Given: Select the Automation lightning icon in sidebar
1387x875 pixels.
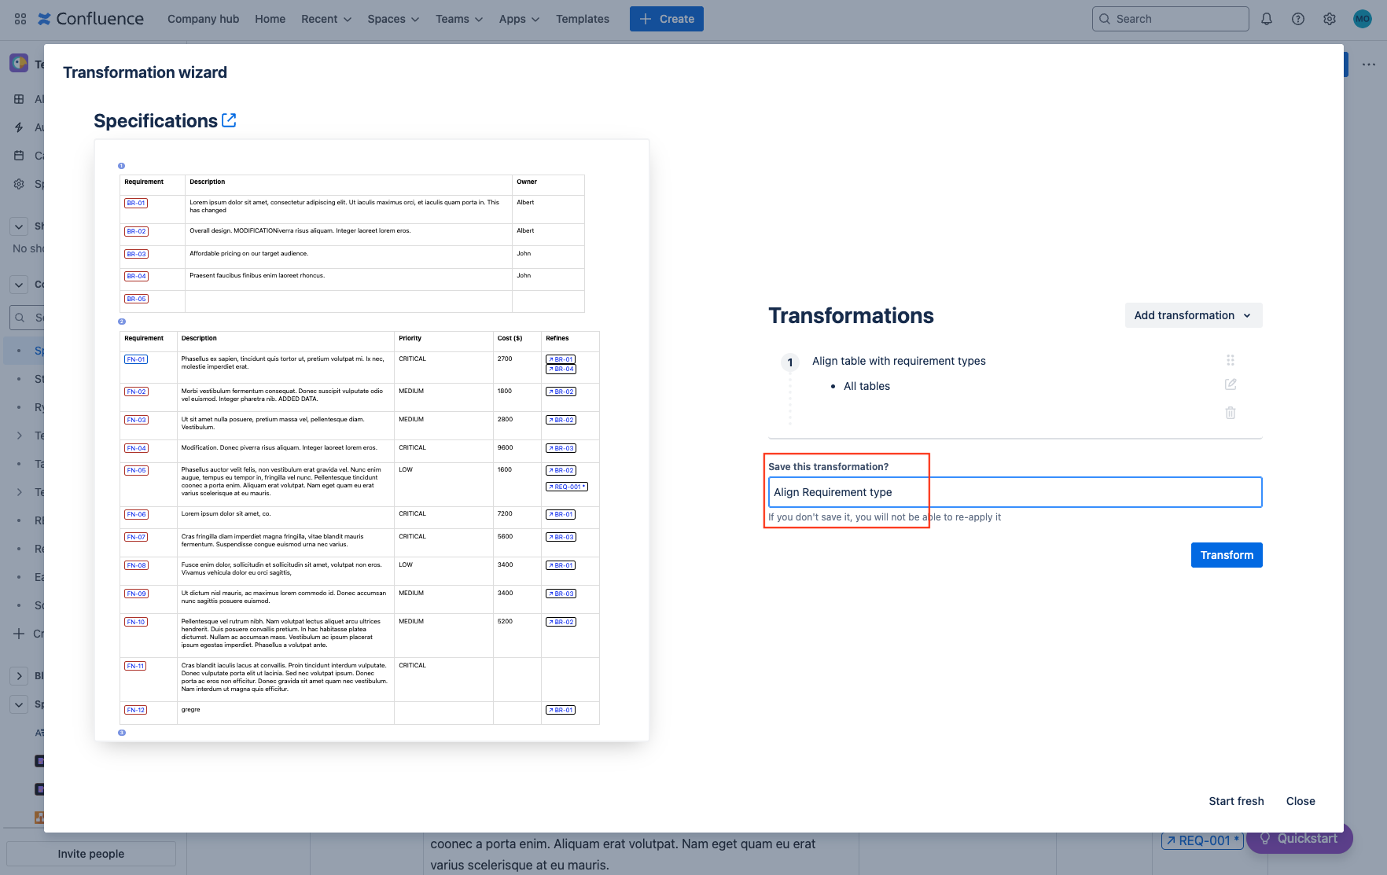Looking at the screenshot, I should (19, 127).
